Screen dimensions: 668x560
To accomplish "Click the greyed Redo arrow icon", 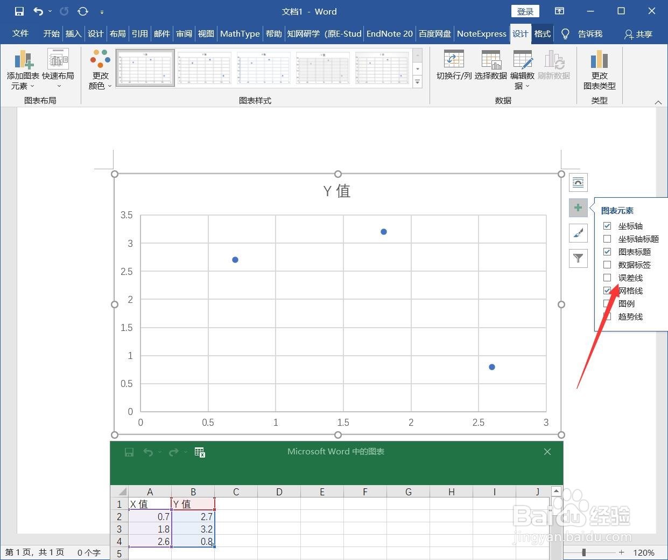I will click(x=64, y=11).
